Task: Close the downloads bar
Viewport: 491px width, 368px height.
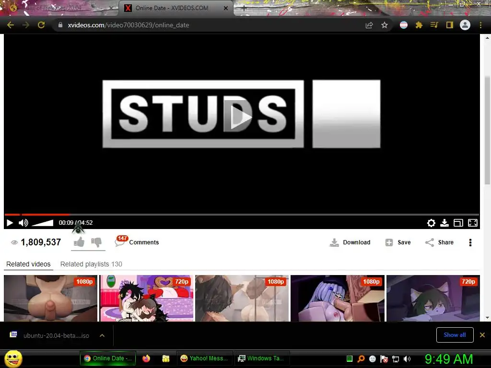Action: point(482,335)
